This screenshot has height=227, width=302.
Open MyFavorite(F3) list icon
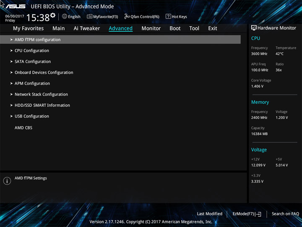pyautogui.click(x=89, y=16)
